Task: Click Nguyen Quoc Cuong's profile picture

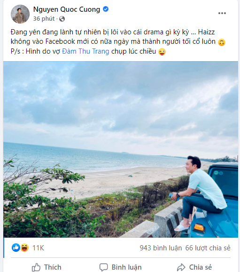Action: tap(20, 14)
